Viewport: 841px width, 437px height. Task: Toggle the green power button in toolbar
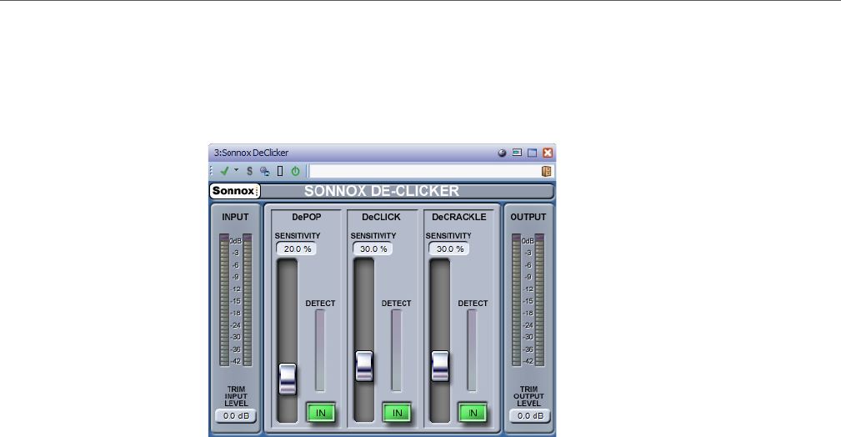[296, 171]
